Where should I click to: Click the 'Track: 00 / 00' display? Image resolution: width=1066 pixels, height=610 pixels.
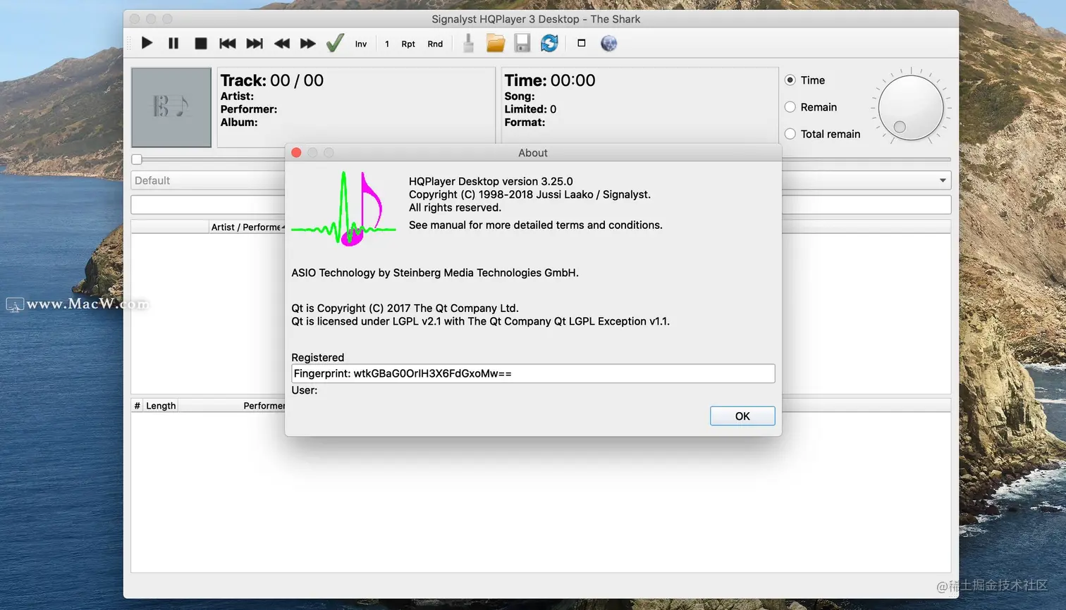coord(272,80)
